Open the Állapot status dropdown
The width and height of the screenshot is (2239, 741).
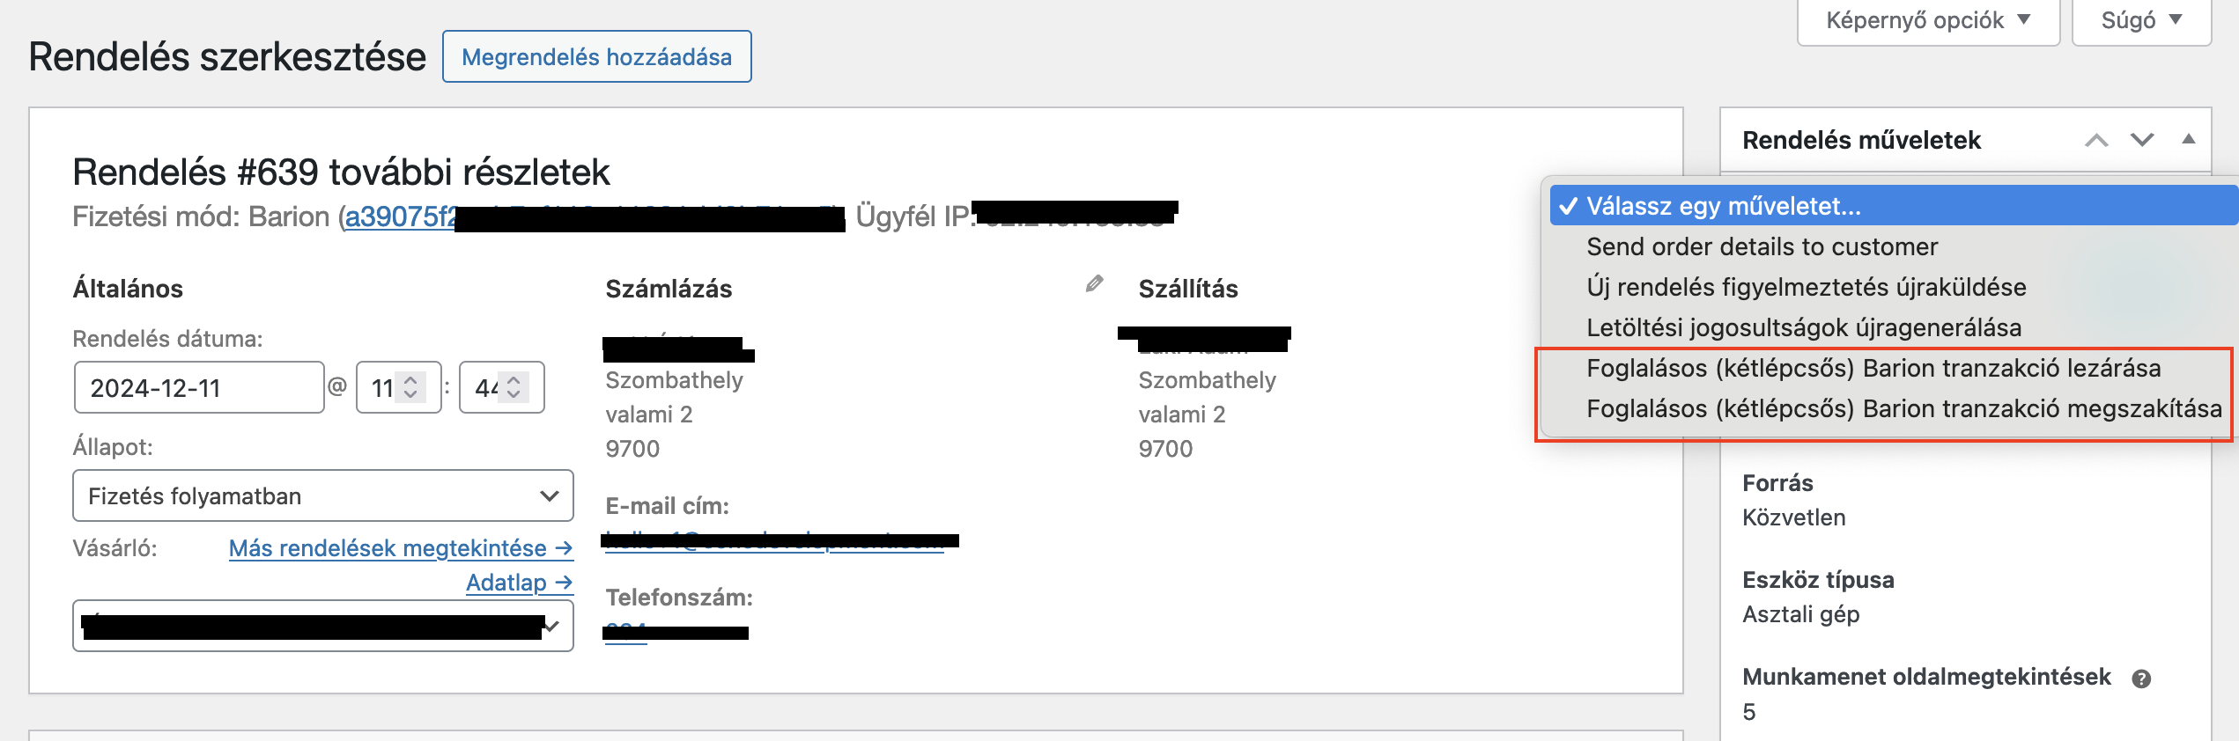pos(323,495)
